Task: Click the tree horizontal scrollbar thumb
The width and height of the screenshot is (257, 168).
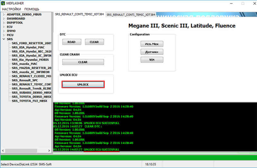Action: 21,150
